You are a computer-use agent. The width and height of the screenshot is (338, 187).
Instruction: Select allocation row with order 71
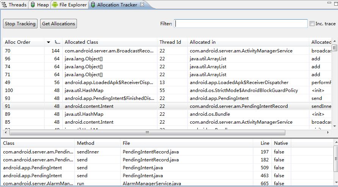point(167,75)
